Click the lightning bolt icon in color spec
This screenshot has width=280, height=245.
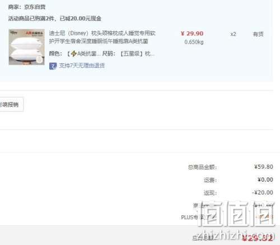tap(74, 54)
